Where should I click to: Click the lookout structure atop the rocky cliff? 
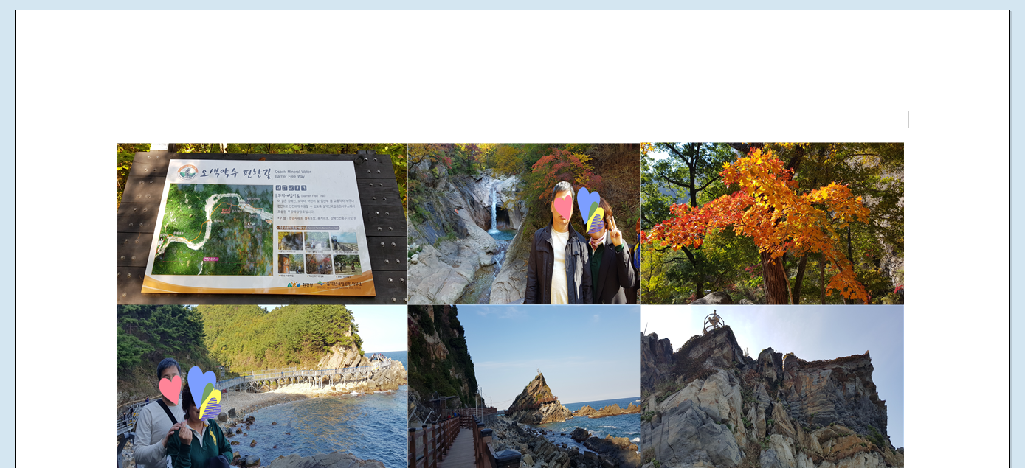712,321
